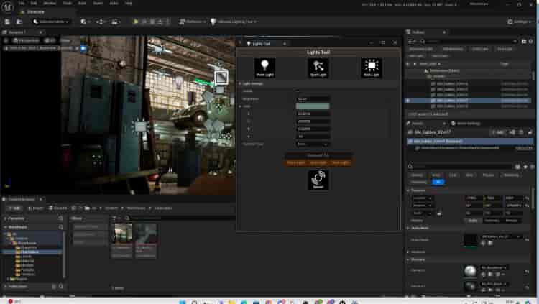The height and width of the screenshot is (304, 539).
Task: Open the Tools menu
Action: click(68, 3)
